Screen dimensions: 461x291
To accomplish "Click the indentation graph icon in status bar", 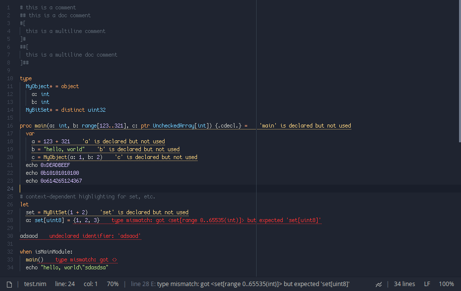I will click(379, 284).
